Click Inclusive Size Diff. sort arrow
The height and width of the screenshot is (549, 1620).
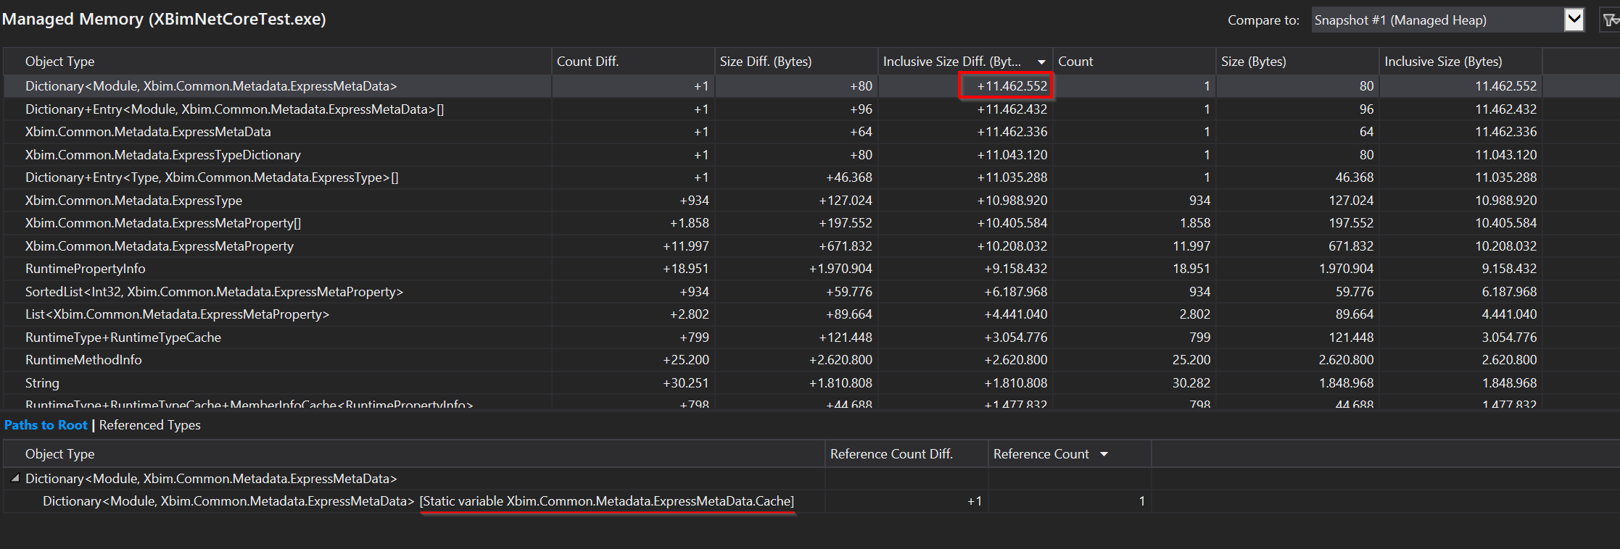(x=1041, y=62)
